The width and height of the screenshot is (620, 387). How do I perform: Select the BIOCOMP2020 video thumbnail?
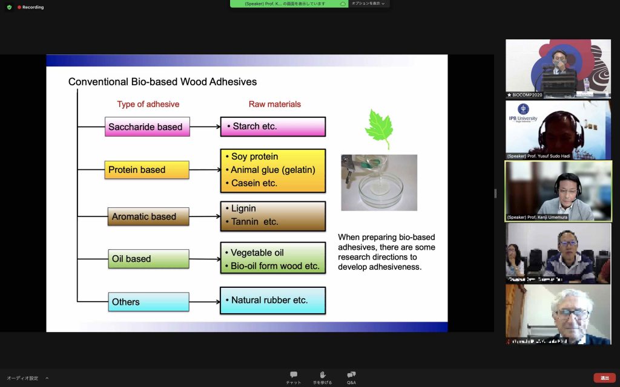(x=558, y=69)
